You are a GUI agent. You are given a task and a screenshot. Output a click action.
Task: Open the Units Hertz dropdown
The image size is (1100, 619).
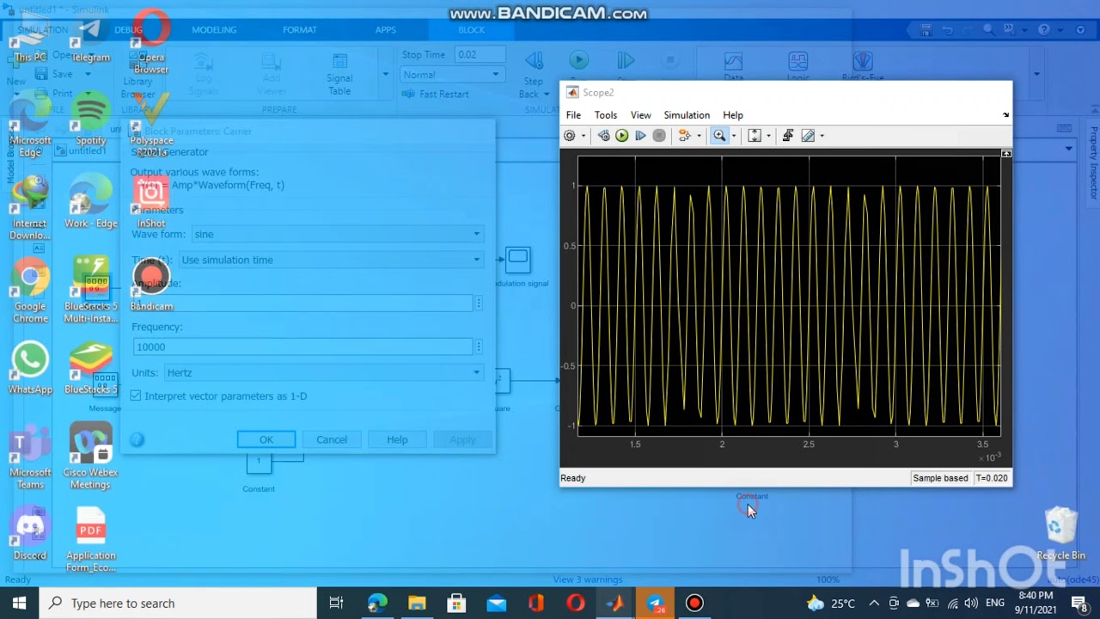click(324, 372)
